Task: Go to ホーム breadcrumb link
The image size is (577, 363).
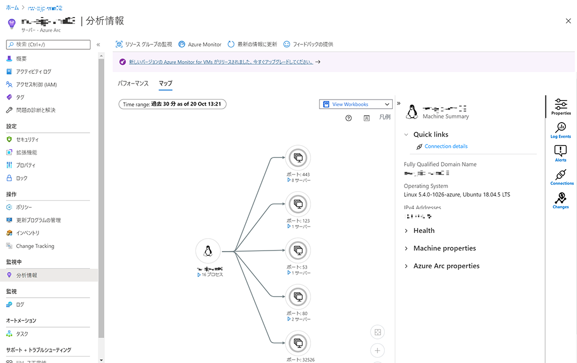Action: click(12, 7)
